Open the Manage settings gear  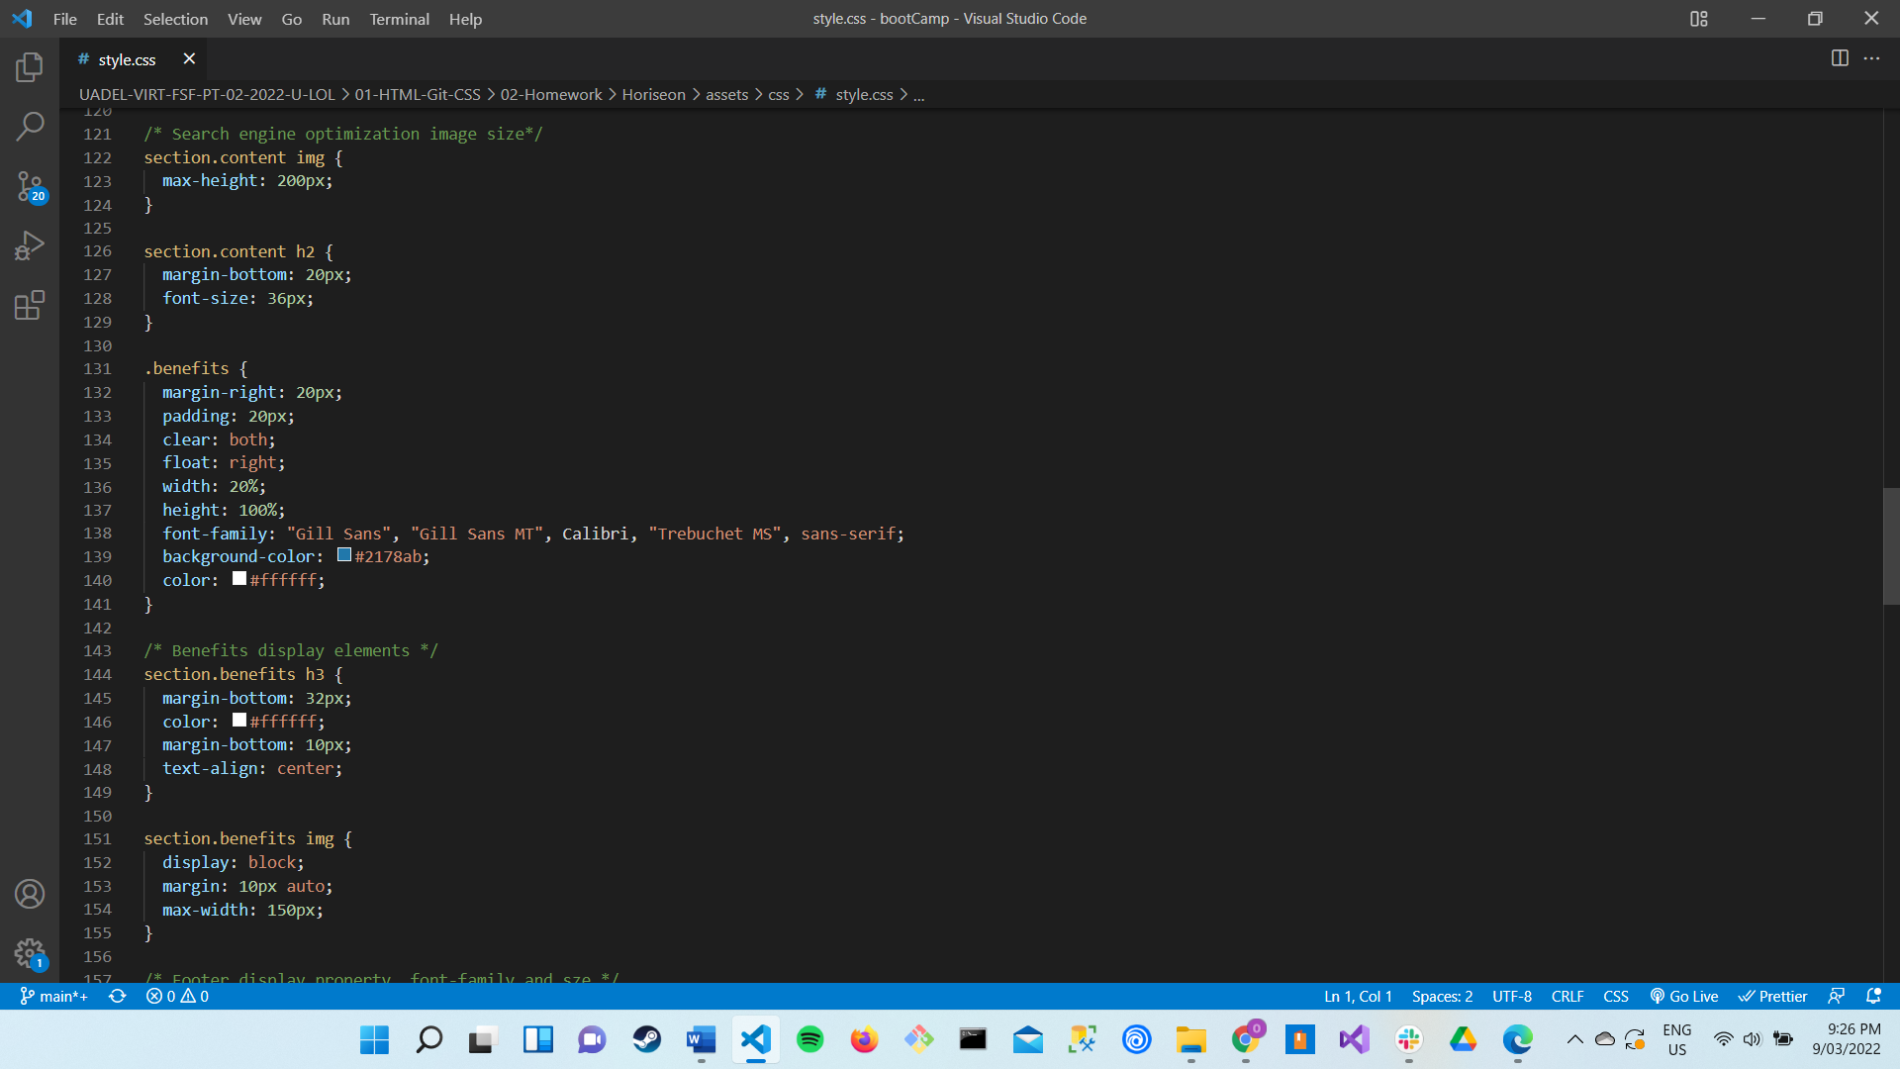[29, 952]
